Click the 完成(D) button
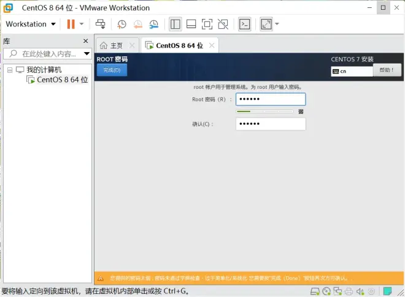 click(112, 70)
